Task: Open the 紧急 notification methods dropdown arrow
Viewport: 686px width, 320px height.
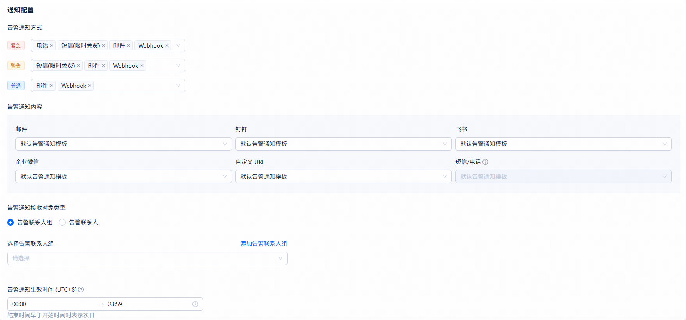Action: click(178, 45)
